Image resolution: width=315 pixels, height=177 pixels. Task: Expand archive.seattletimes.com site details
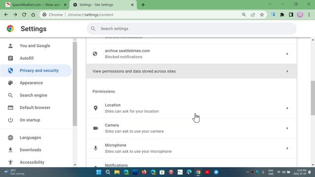click(287, 54)
